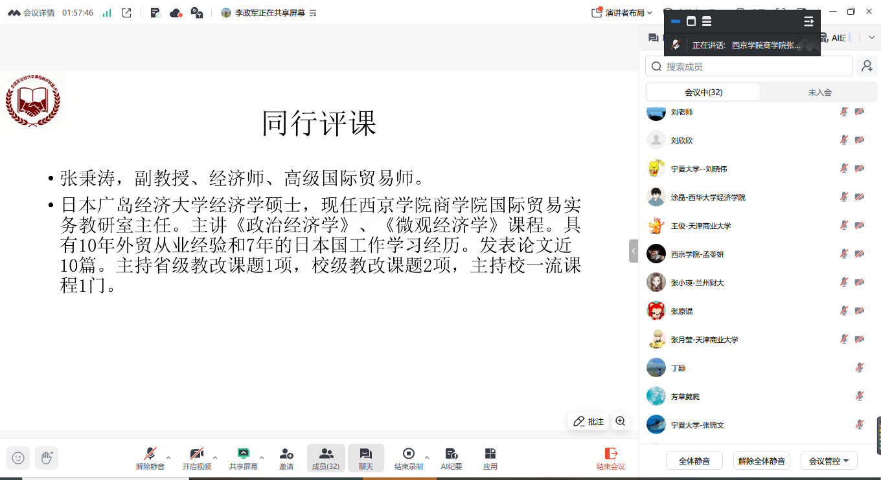The width and height of the screenshot is (881, 480).
Task: Open AI纪要 meeting notes icon
Action: (452, 458)
